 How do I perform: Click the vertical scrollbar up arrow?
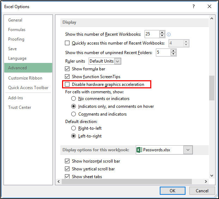click(212, 18)
